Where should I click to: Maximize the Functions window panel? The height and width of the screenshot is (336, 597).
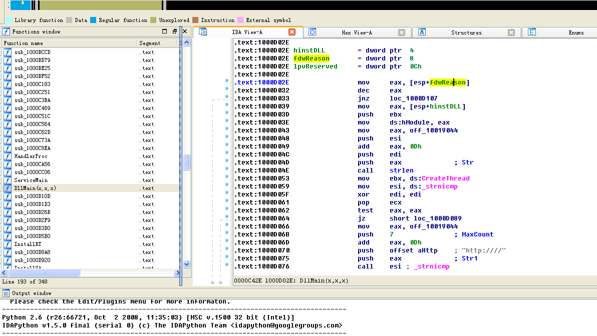pos(164,31)
